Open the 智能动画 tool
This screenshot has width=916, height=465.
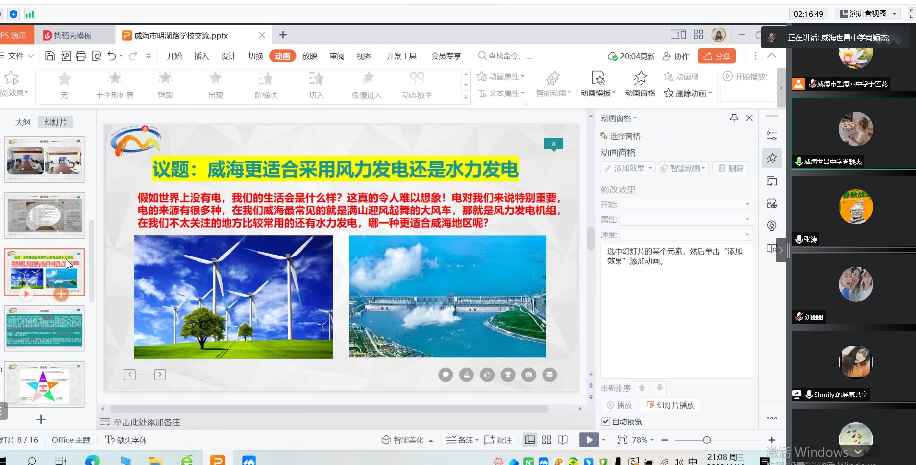[x=552, y=83]
